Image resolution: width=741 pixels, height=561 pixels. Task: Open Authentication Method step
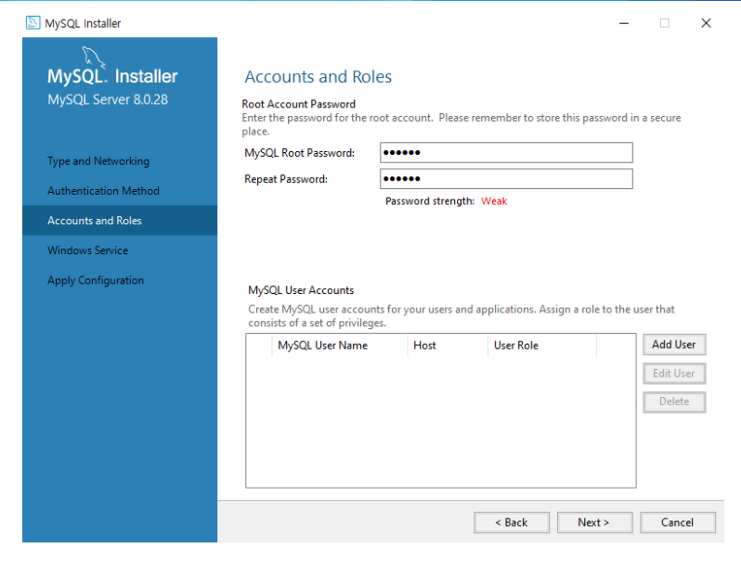(x=103, y=191)
